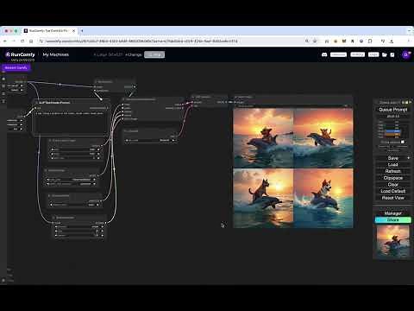Open bottom-left dog standing on dolphin image
414x311 pixels.
pos(263,199)
